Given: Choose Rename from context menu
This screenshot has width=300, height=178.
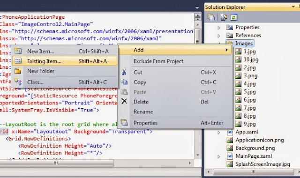Looking at the screenshot, I should pos(175,111).
